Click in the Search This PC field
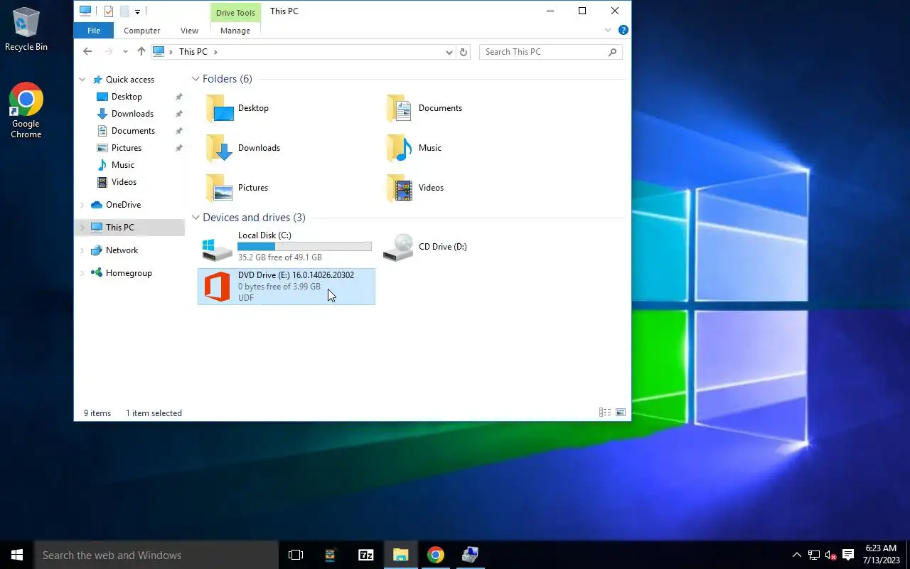The height and width of the screenshot is (569, 910). point(544,52)
